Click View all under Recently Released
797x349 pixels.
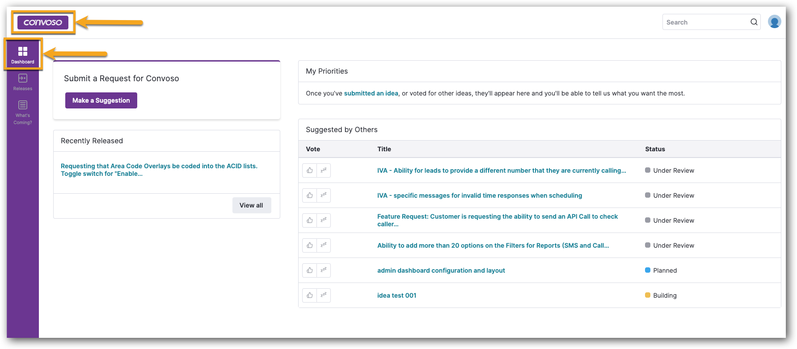pos(251,205)
